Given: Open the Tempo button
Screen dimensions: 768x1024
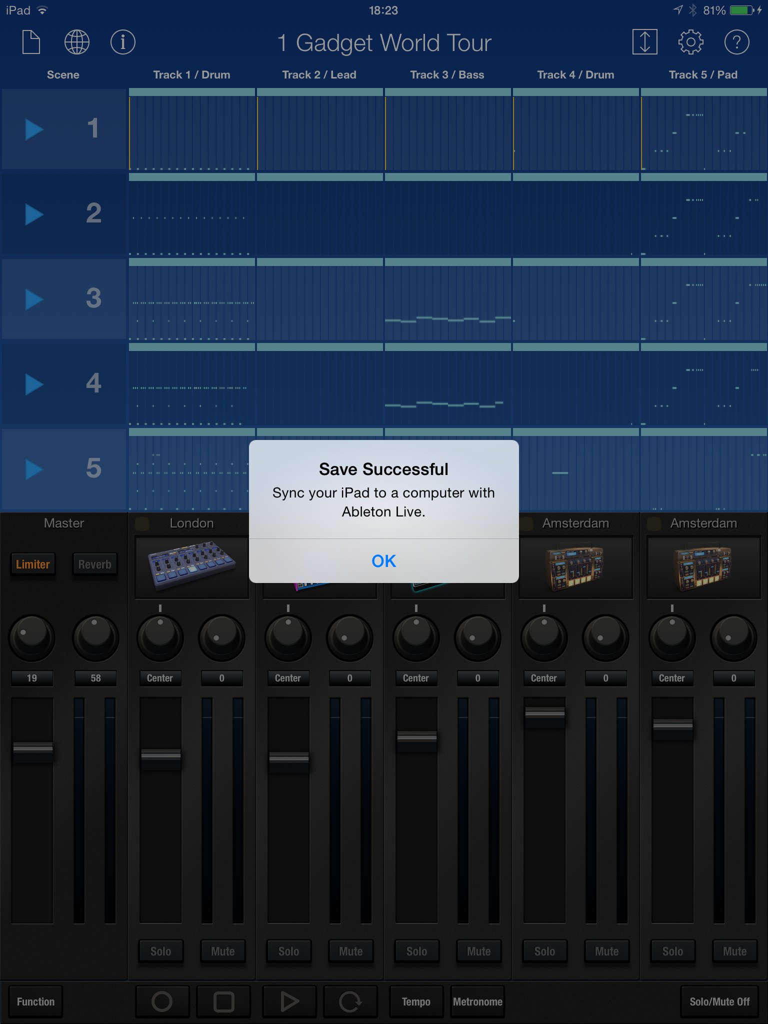Looking at the screenshot, I should coord(416,1001).
